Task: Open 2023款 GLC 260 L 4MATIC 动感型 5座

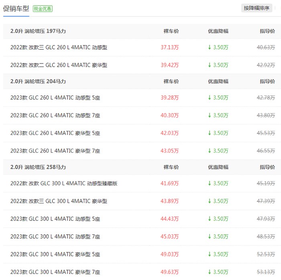Action: [55, 98]
